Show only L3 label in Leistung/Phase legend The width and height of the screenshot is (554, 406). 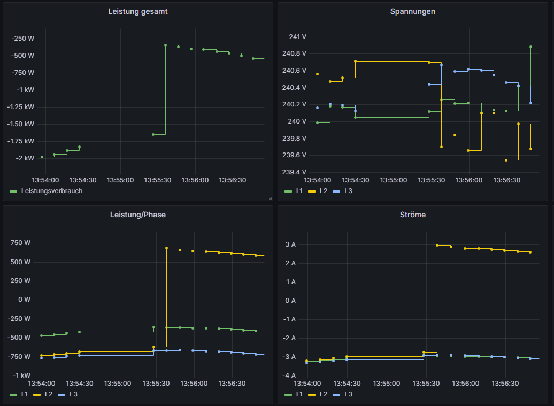tap(73, 394)
